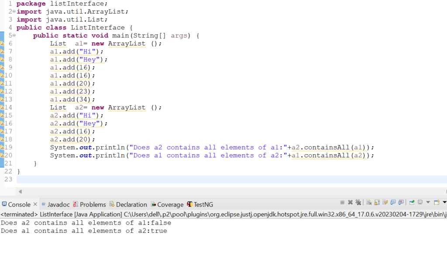Click 'a2.add(20);' on line 18
This screenshot has width=447, height=263.
coord(72,139)
